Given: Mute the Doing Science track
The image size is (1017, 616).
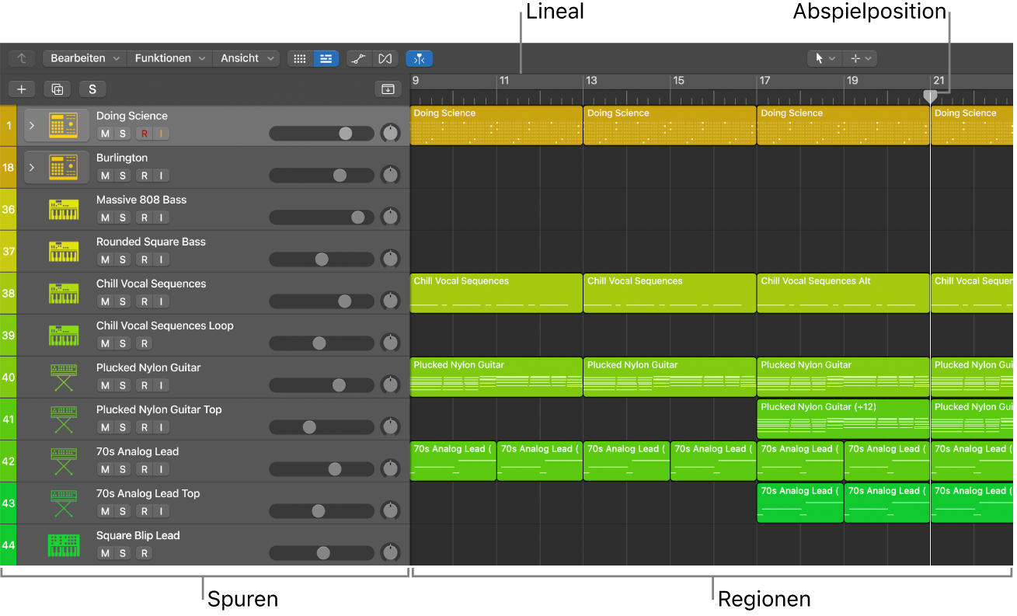Looking at the screenshot, I should point(105,134).
